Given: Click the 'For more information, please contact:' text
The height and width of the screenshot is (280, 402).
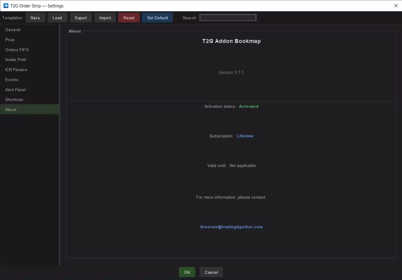Looking at the screenshot, I should pos(231,197).
